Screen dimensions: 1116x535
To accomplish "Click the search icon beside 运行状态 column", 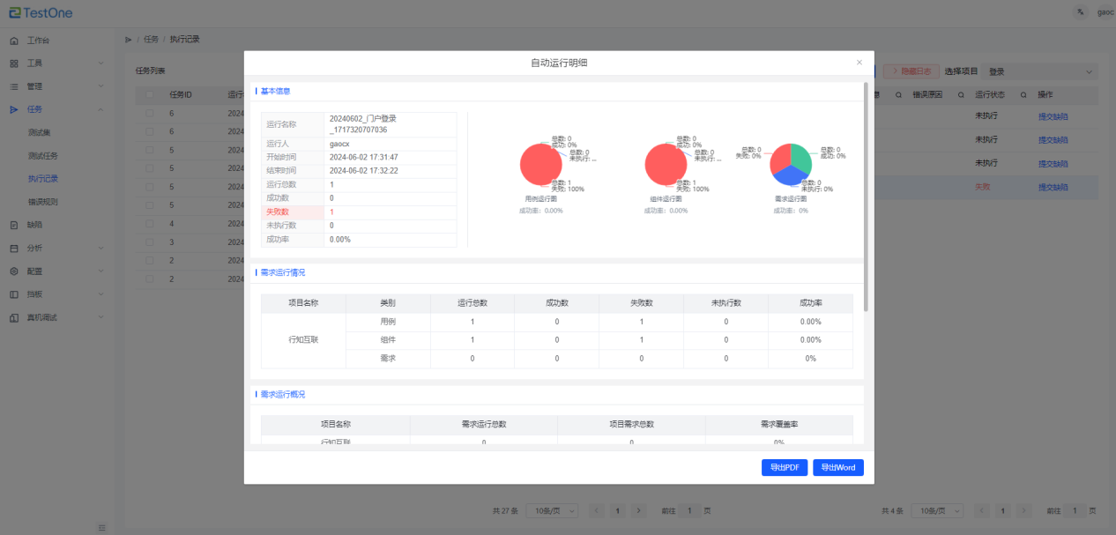I will (x=1024, y=94).
